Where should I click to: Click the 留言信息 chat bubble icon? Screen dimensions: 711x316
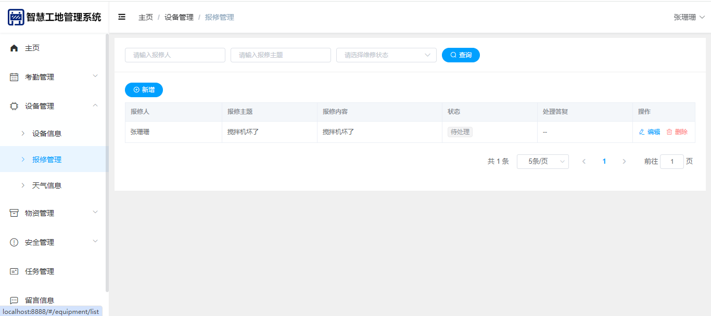(x=14, y=300)
